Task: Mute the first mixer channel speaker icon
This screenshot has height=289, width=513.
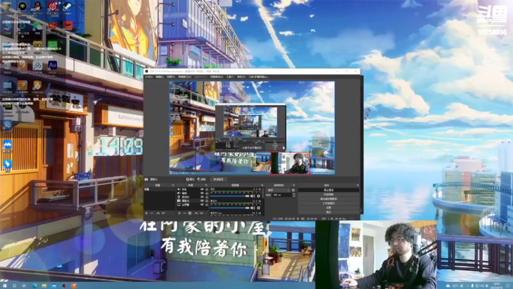Action: pos(253,196)
